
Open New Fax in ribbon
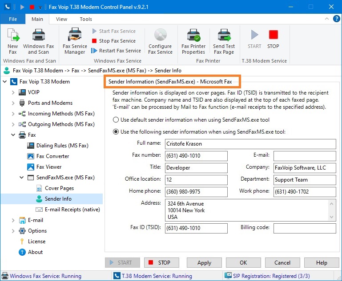tap(13, 41)
